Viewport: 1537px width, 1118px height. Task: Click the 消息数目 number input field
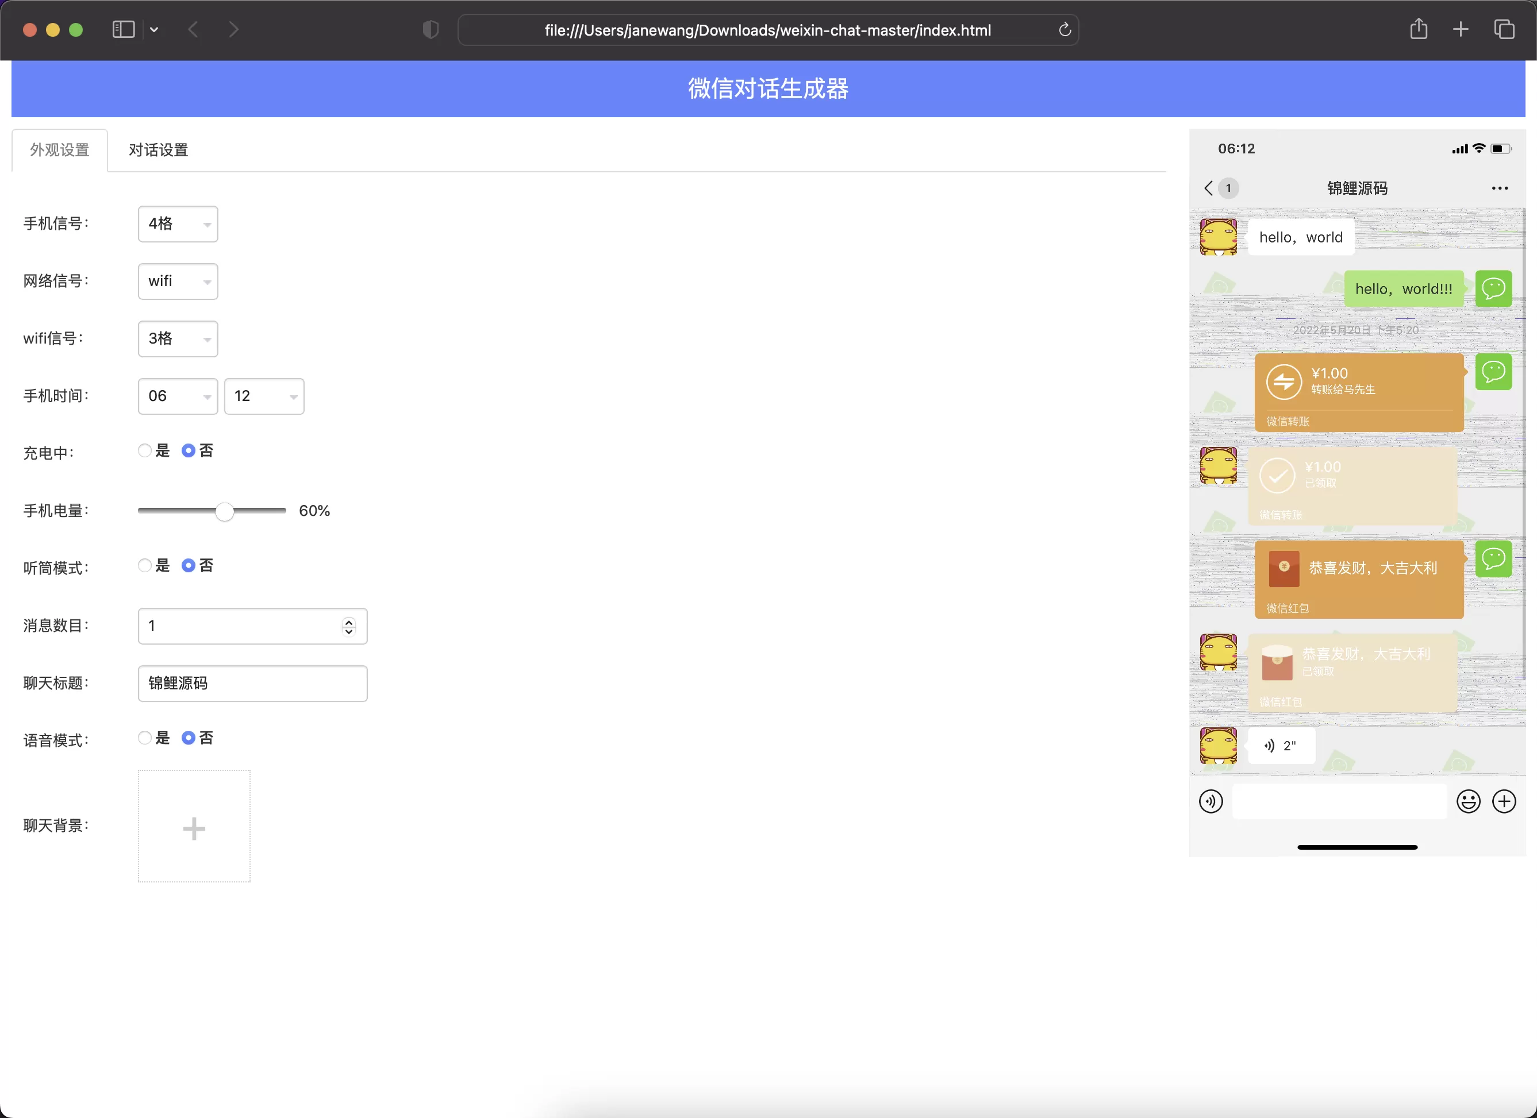pyautogui.click(x=252, y=626)
